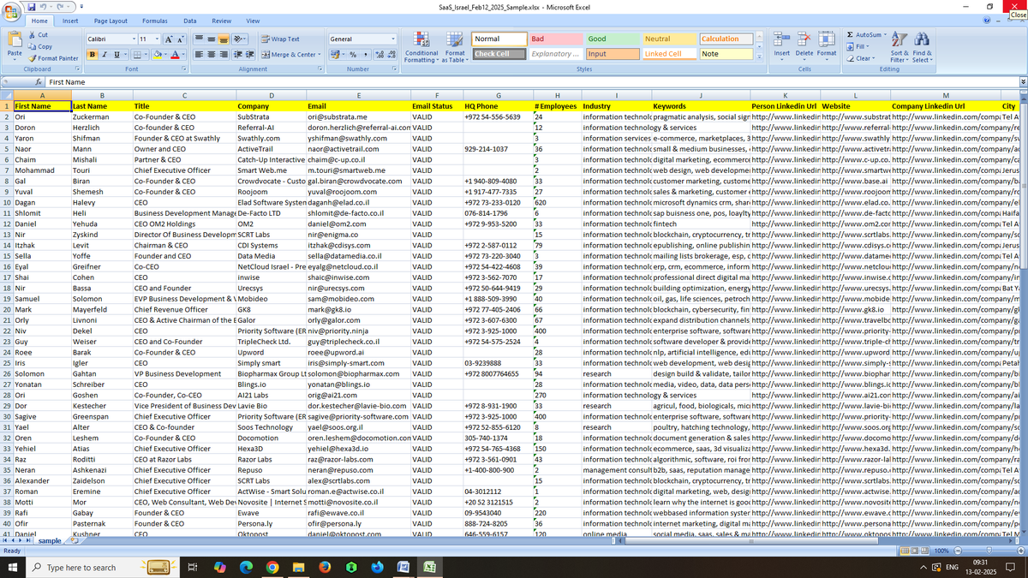Choose Fill Color yellow bucket

point(159,55)
